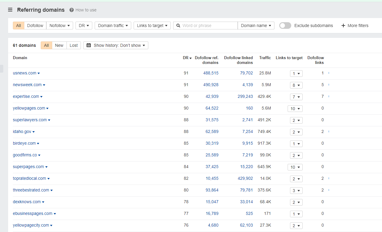Image resolution: width=382 pixels, height=232 pixels.
Task: Expand newsweek.com links to target dropdown showing 8
Action: tap(296, 85)
